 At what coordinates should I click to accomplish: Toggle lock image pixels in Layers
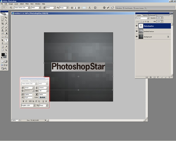(143, 22)
